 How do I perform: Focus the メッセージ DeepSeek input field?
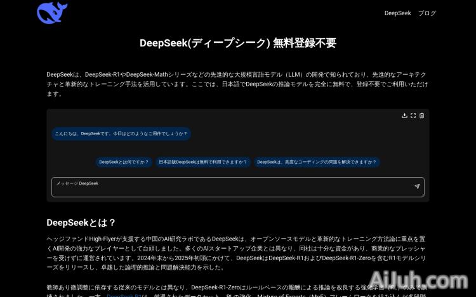(x=238, y=187)
